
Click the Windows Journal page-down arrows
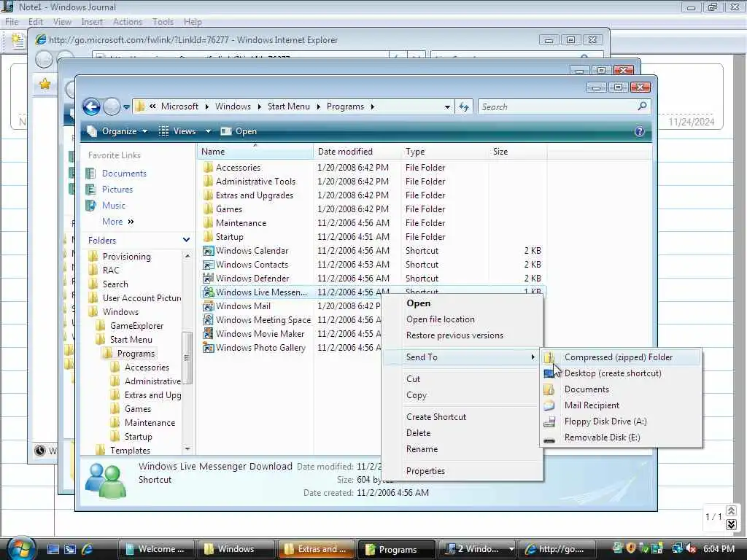[731, 524]
